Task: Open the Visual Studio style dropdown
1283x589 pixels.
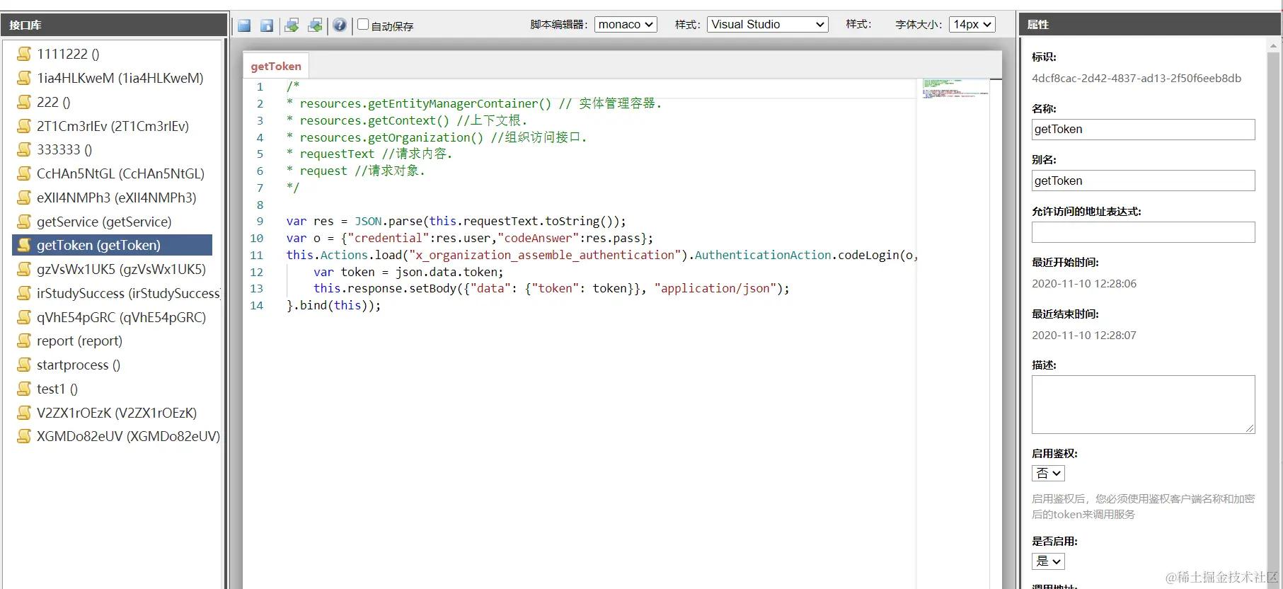Action: pyautogui.click(x=767, y=24)
